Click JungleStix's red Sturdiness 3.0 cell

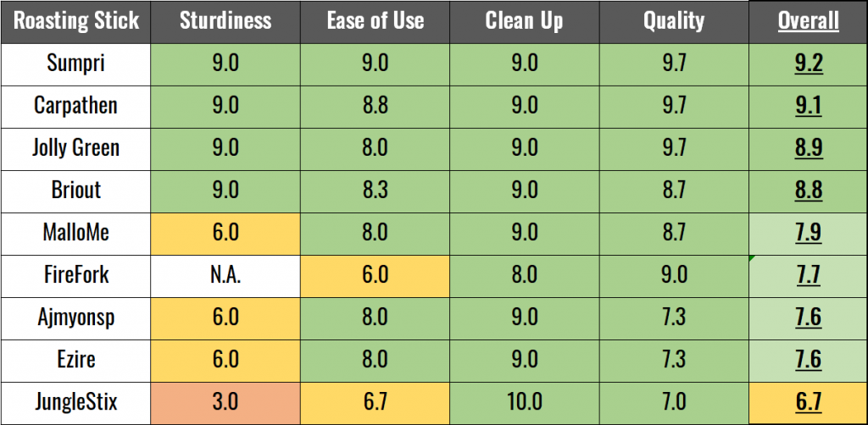pyautogui.click(x=225, y=404)
